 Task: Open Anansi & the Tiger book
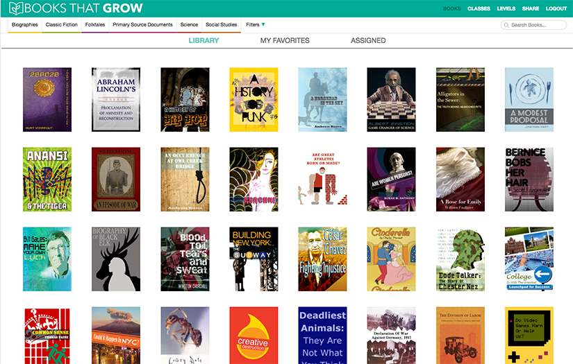click(47, 180)
